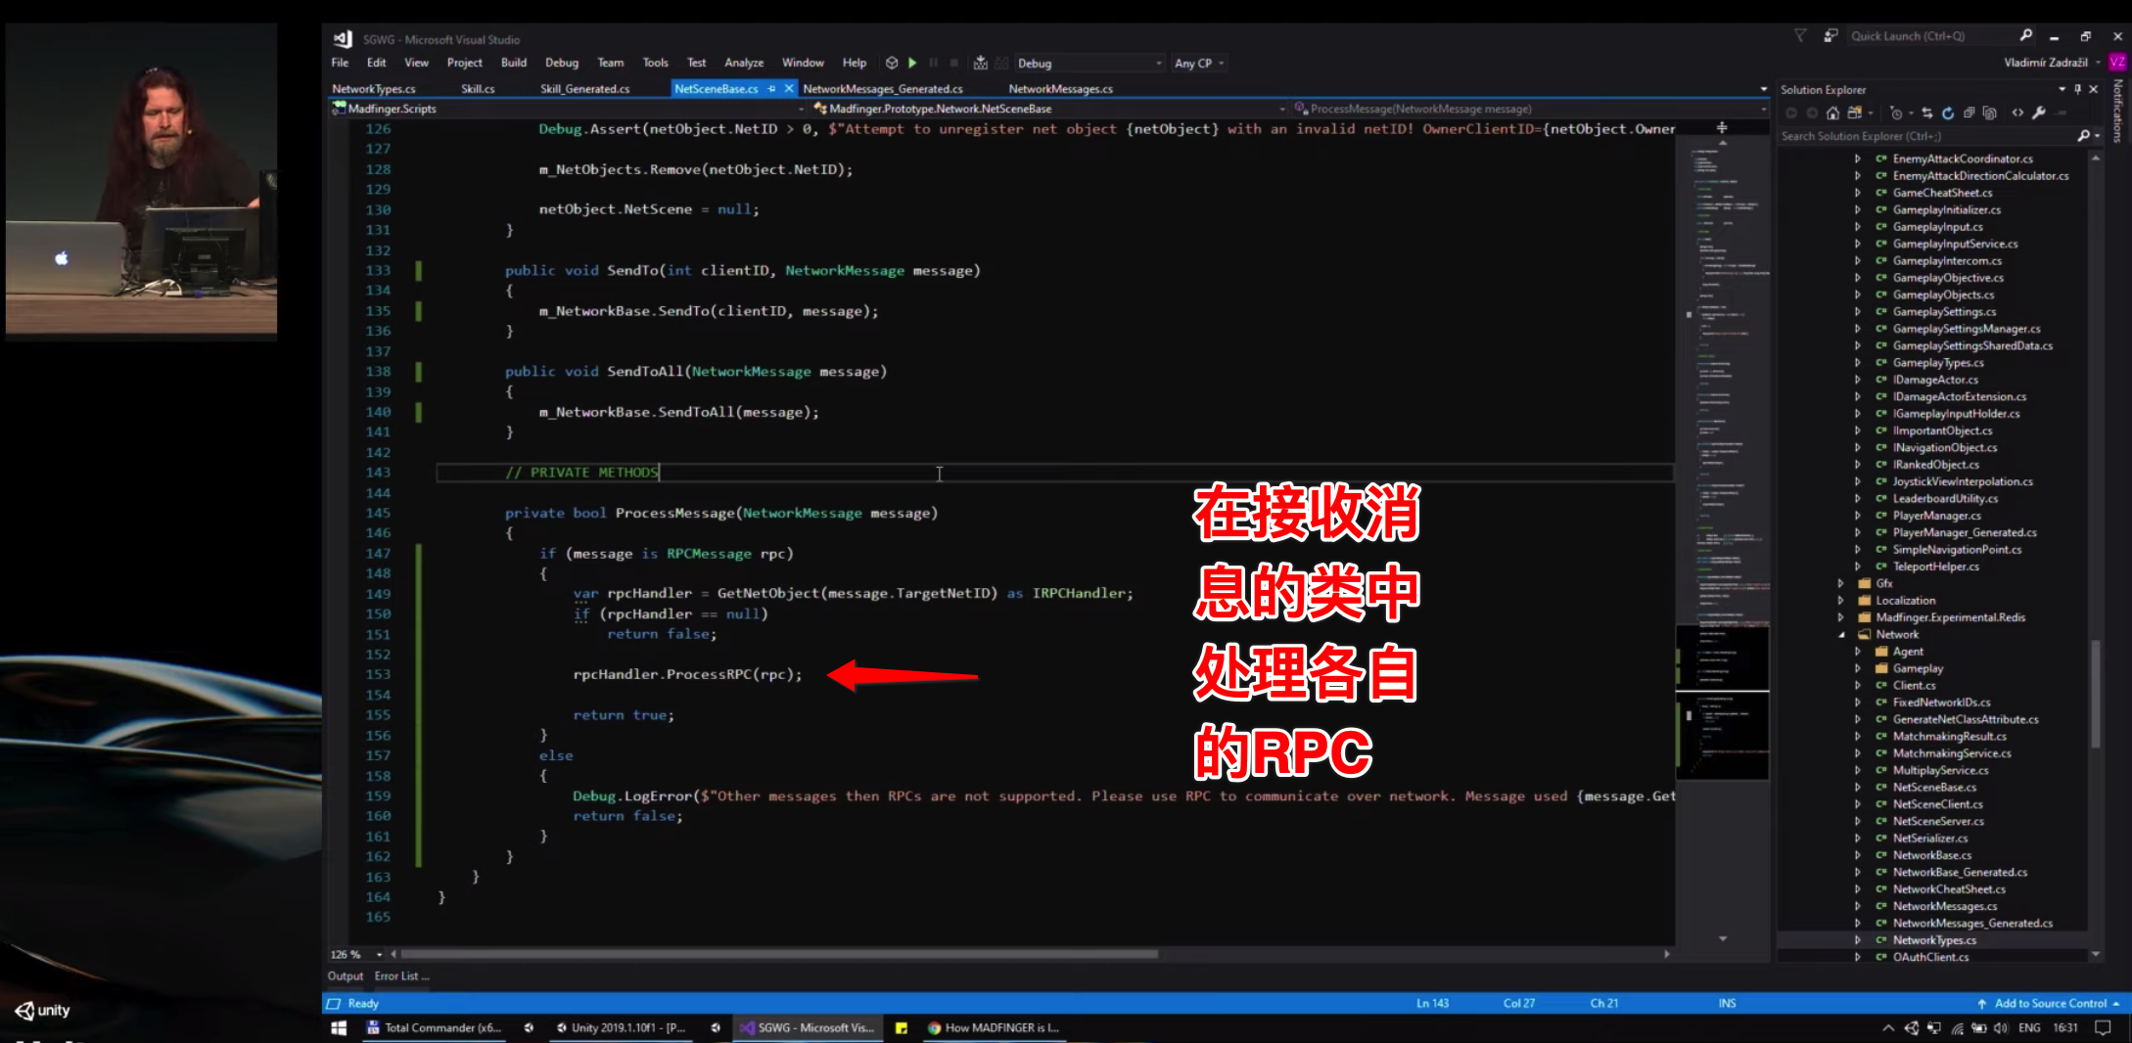
Task: Click the Solution Explorer search magnifier icon
Action: (2083, 136)
